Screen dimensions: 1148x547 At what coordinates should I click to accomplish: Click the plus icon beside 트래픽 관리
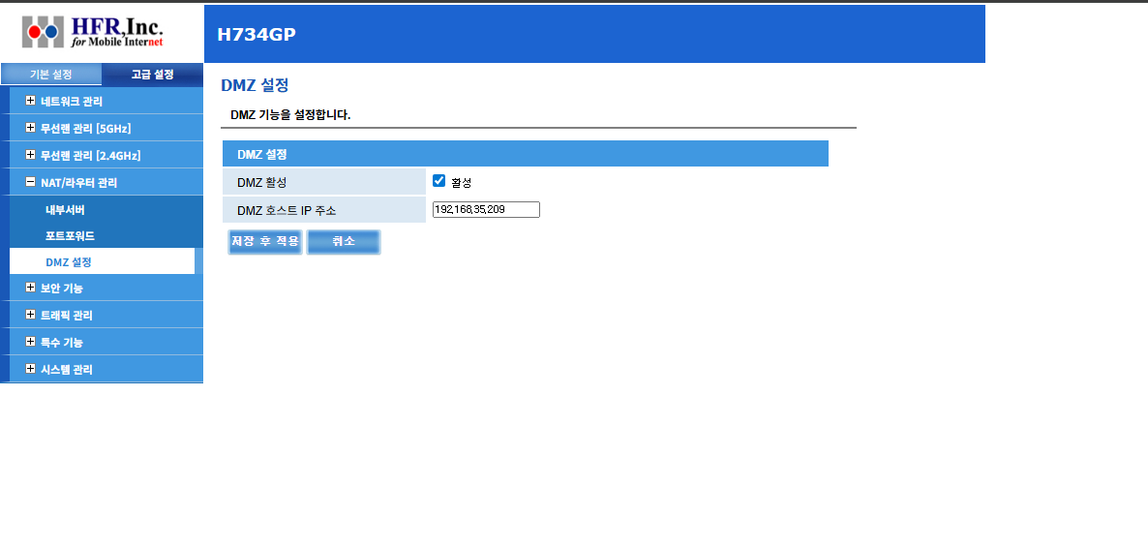click(x=31, y=315)
